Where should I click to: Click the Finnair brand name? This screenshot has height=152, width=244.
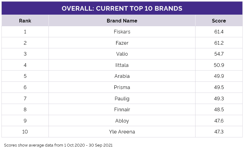point(122,109)
